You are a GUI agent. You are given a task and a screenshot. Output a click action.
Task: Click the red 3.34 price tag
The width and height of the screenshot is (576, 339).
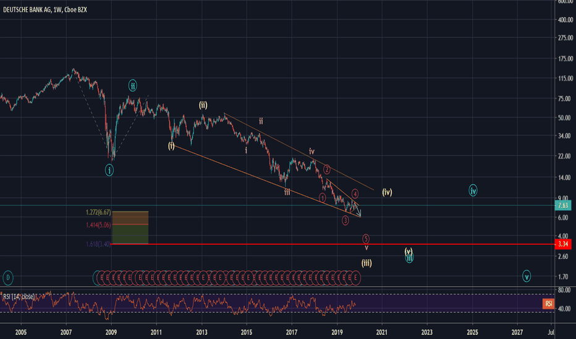coord(563,244)
